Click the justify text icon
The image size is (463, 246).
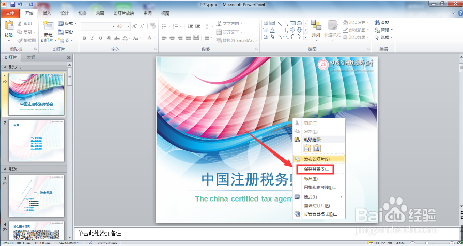click(x=188, y=38)
